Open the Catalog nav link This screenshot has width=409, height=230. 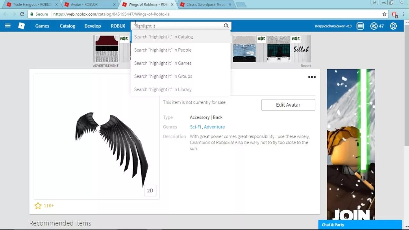coord(67,26)
